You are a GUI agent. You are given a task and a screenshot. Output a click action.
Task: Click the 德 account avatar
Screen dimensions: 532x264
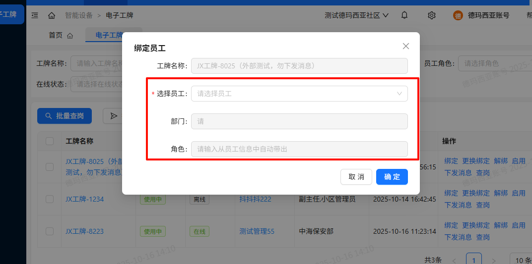tap(458, 15)
